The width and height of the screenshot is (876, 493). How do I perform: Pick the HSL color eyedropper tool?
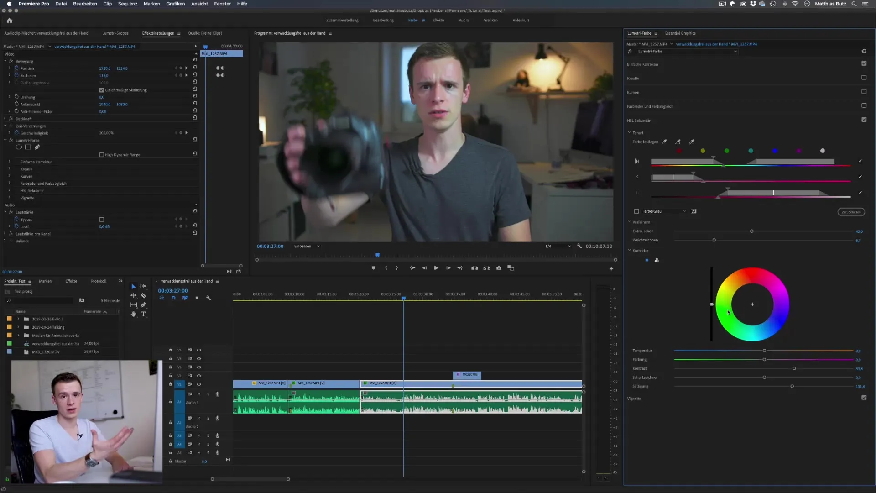point(664,142)
